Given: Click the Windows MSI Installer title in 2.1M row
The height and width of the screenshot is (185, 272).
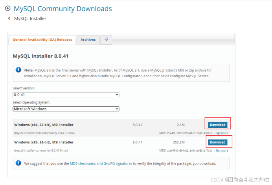Looking at the screenshot, I should click(x=44, y=125).
